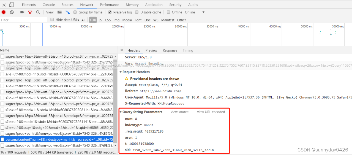This screenshot has height=155, width=352.
Task: Select the personalcontent?num=8 request row
Action: (57, 139)
